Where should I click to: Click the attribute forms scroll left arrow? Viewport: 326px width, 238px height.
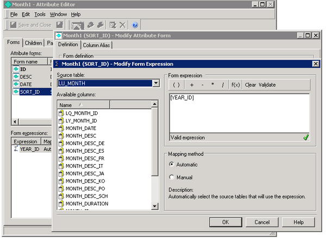15,122
